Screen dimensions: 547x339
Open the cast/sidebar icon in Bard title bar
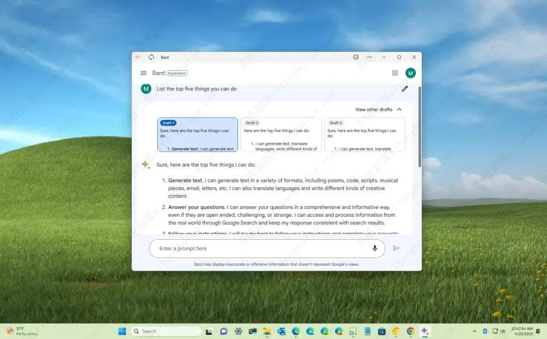tap(356, 57)
